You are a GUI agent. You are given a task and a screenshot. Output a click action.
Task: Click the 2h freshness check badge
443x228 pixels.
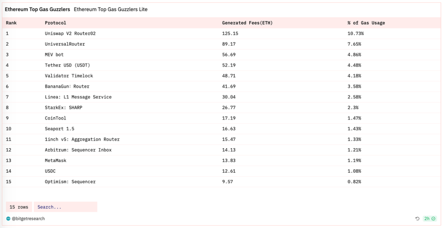430,219
